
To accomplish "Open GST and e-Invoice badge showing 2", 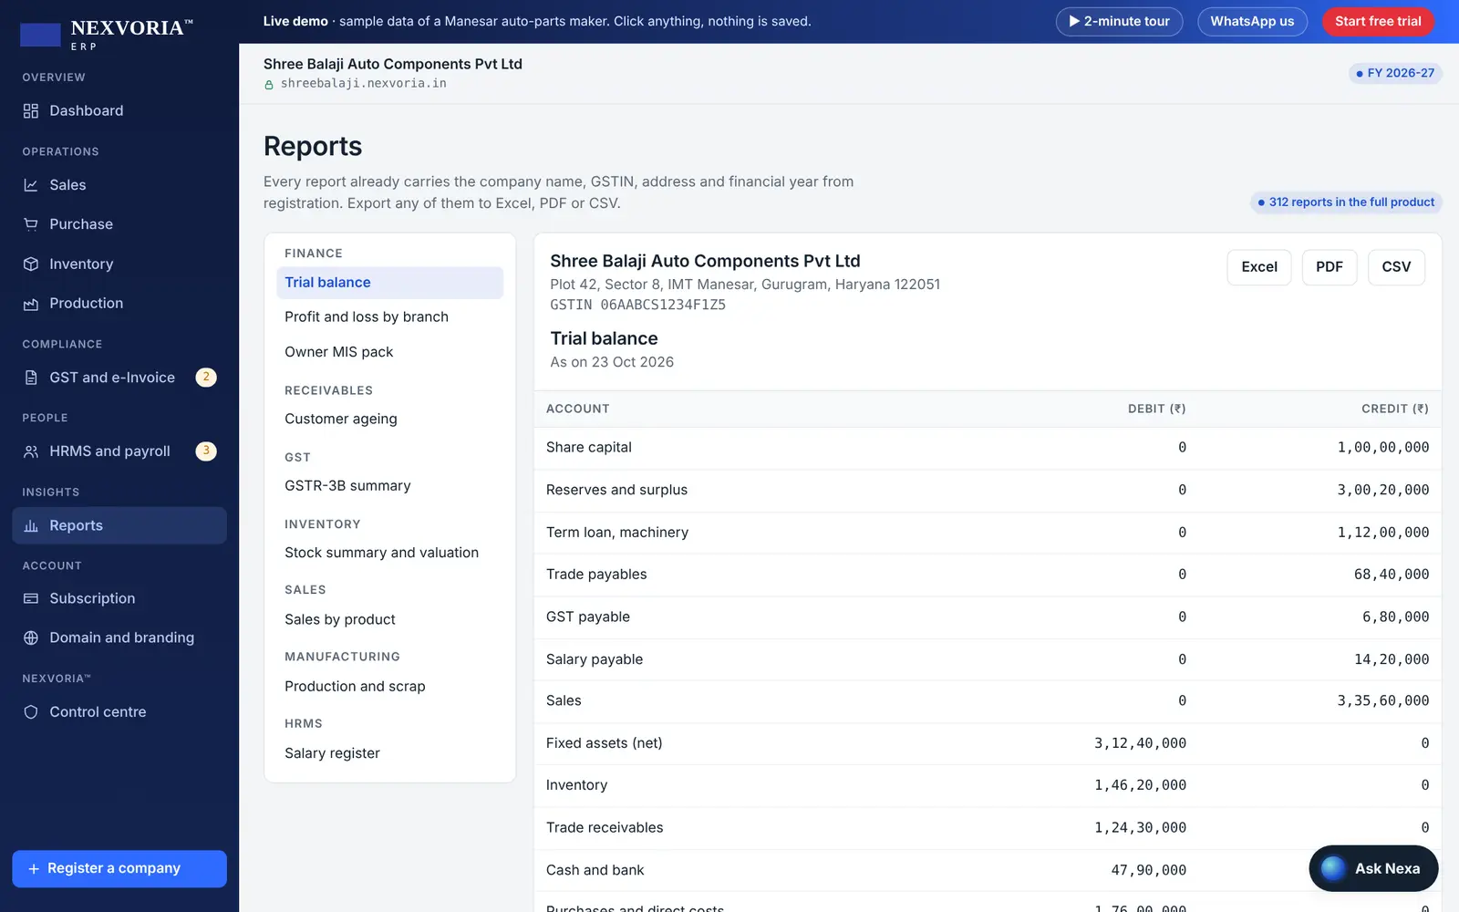I will (206, 378).
